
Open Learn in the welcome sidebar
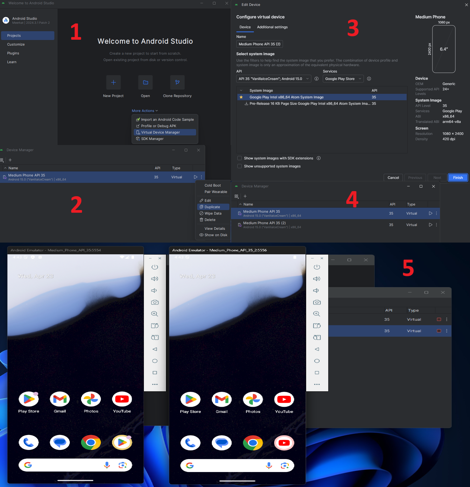click(x=28, y=62)
